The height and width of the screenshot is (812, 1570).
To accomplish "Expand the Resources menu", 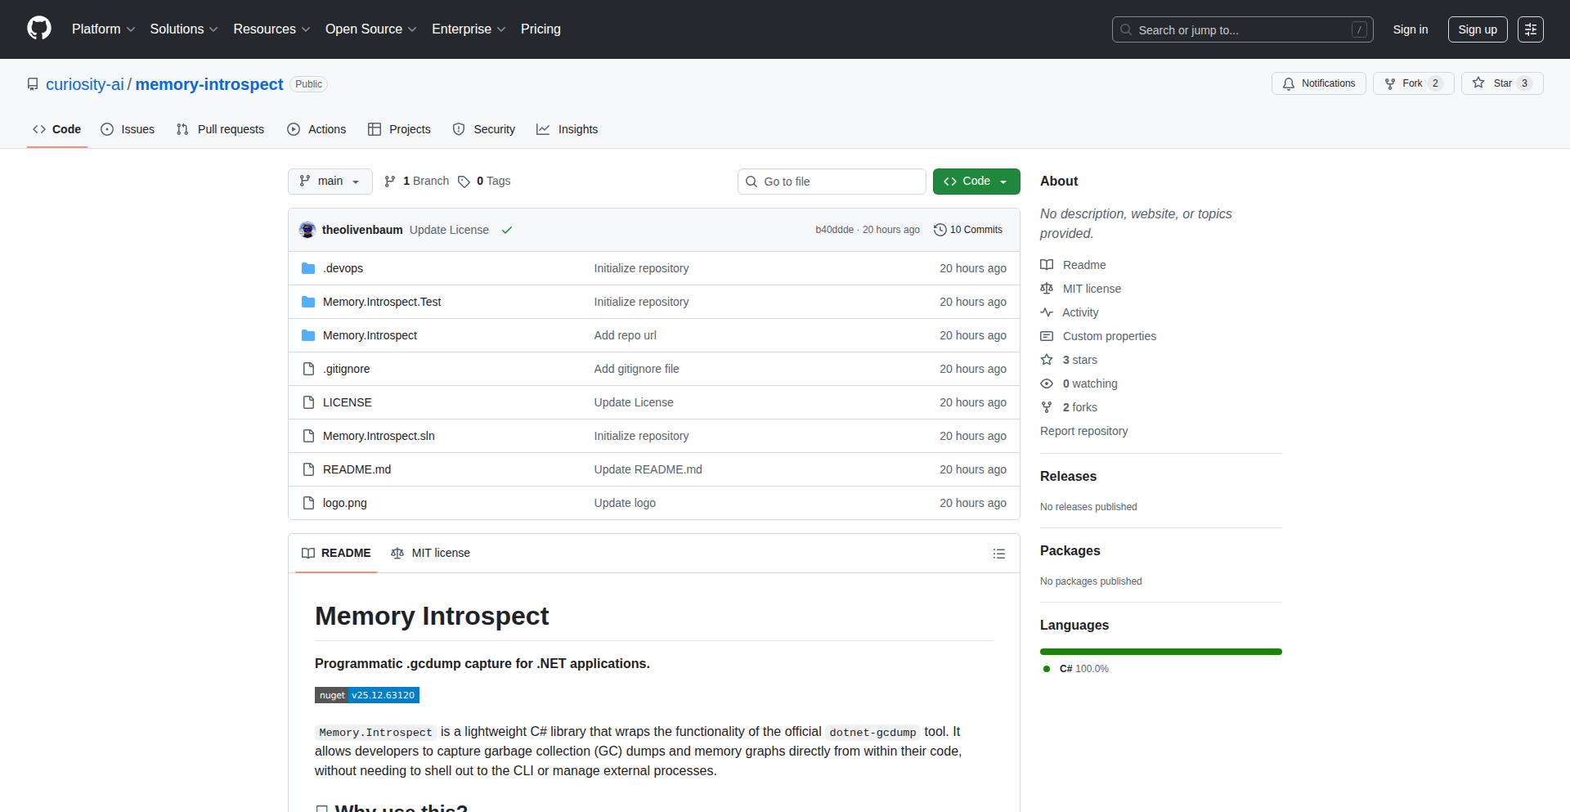I will (x=271, y=29).
